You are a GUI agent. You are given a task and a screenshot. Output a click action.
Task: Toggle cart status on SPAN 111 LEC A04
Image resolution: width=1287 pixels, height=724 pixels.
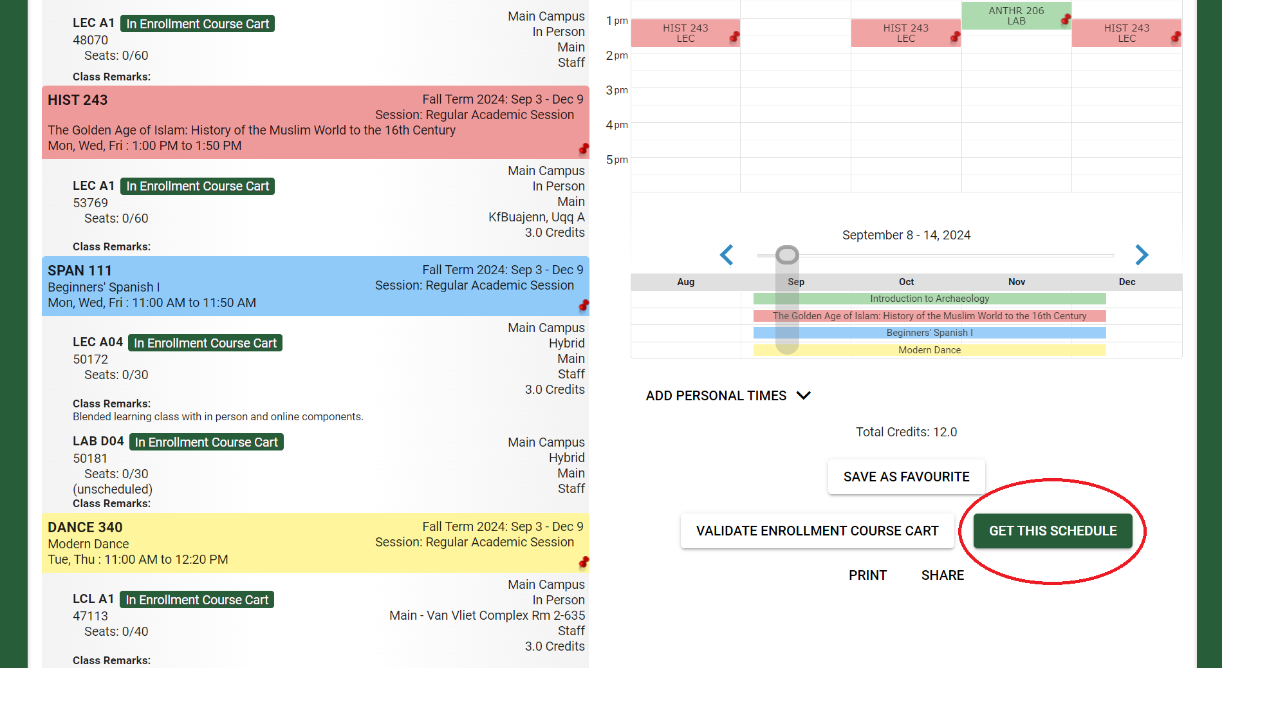click(x=205, y=342)
